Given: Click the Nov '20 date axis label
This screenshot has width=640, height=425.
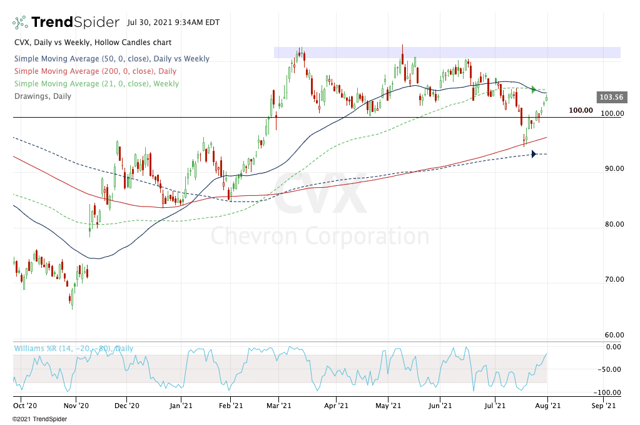Looking at the screenshot, I should tap(76, 406).
